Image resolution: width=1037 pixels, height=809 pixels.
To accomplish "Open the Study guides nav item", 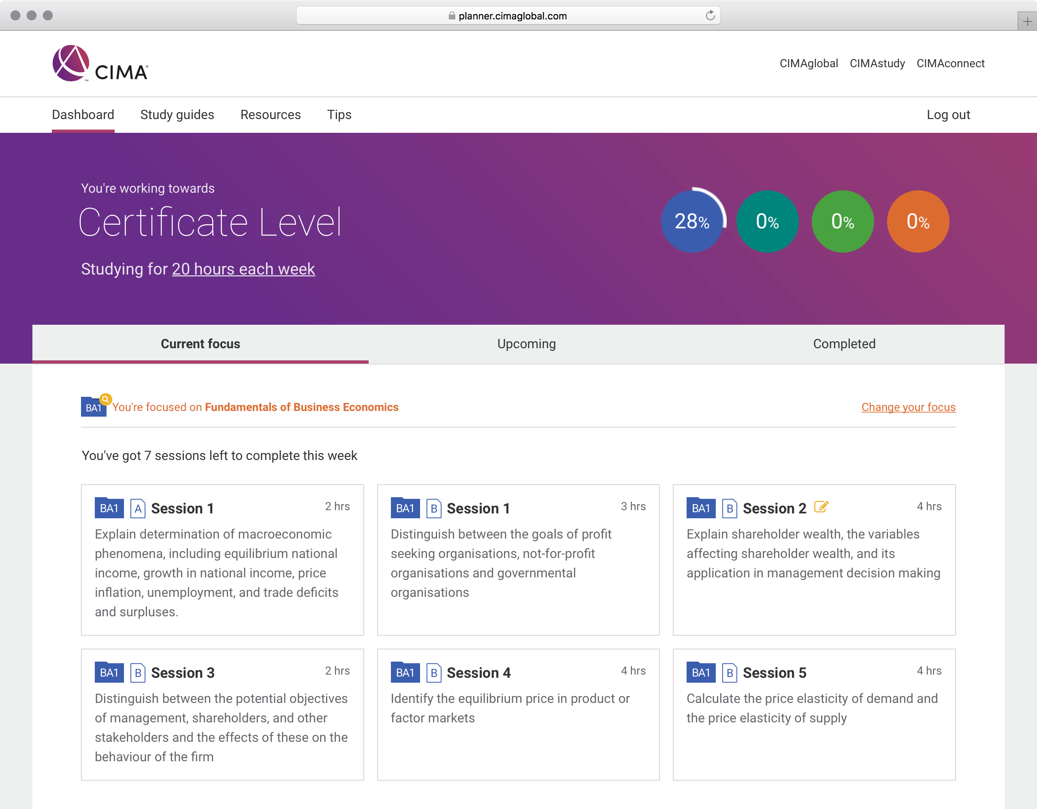I will click(177, 115).
